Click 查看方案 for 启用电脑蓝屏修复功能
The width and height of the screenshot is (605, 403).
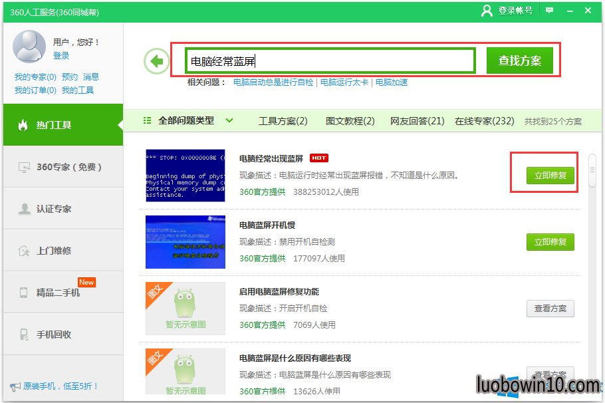click(x=550, y=308)
